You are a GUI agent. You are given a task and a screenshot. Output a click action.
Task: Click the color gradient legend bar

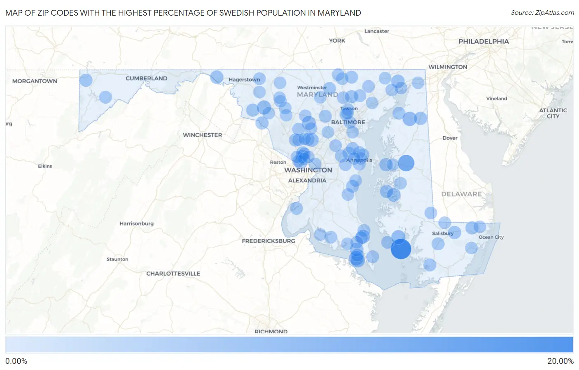289,345
